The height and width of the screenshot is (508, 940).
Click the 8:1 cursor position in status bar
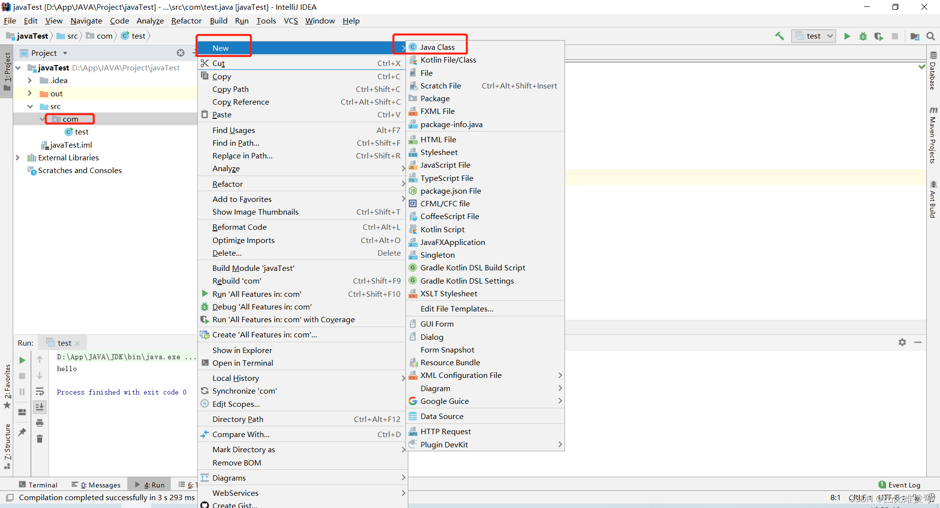click(835, 498)
